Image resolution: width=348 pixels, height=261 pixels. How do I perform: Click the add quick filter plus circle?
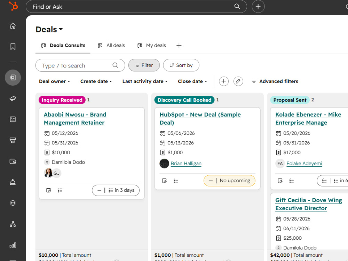(x=224, y=81)
